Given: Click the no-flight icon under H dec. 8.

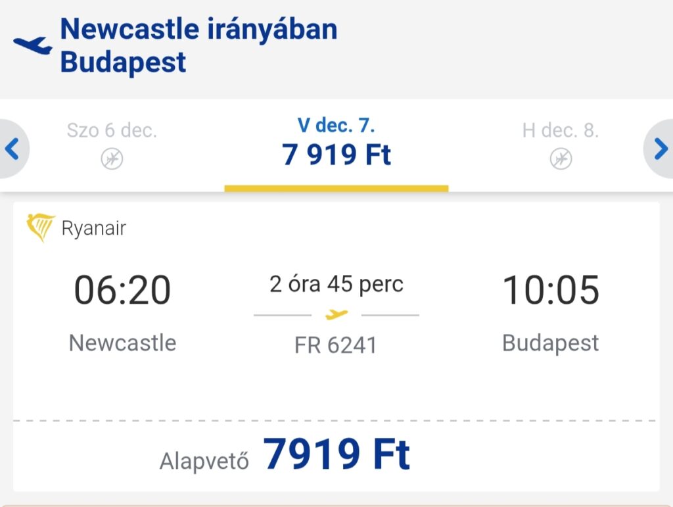Looking at the screenshot, I should click(x=561, y=158).
